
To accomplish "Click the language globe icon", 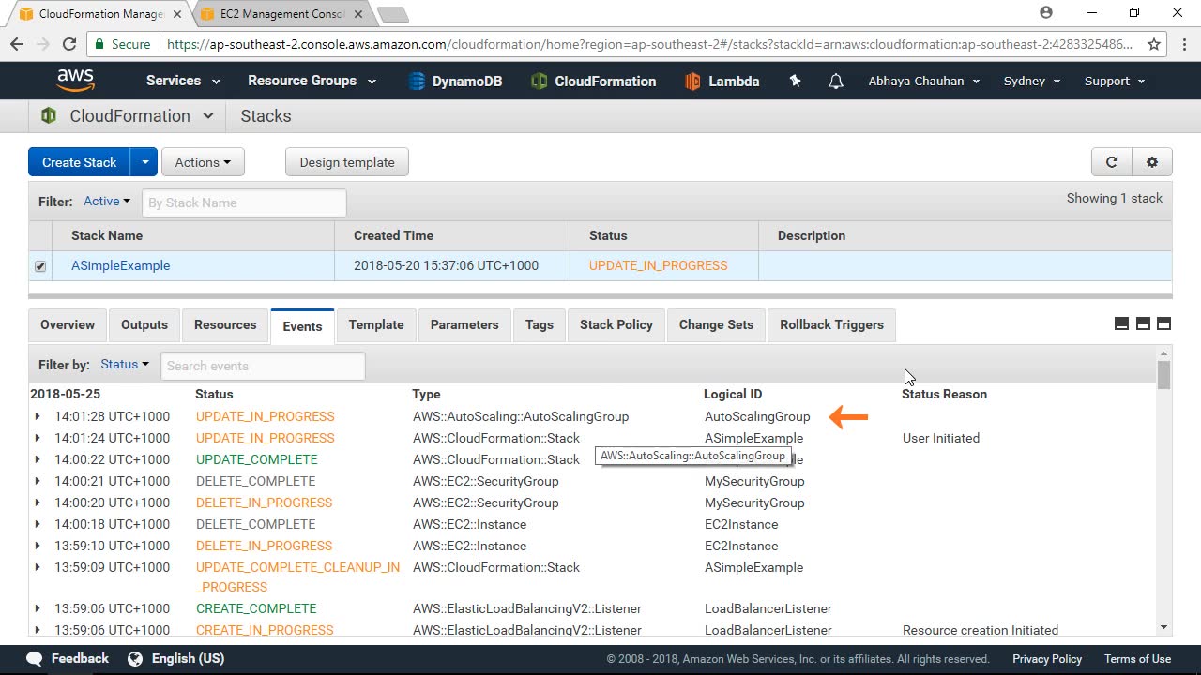I will [135, 658].
